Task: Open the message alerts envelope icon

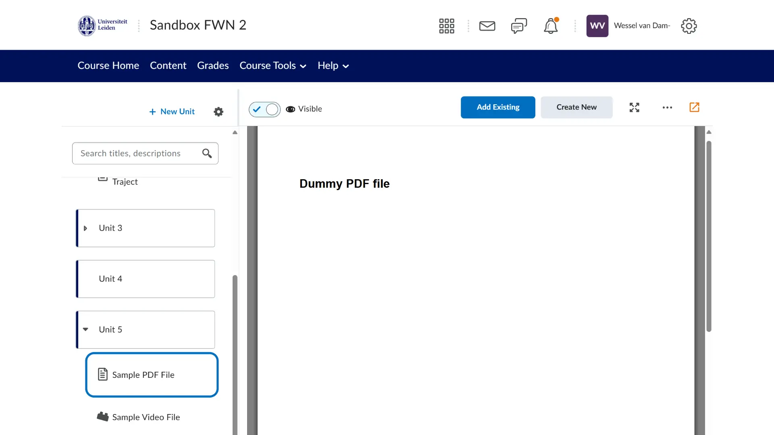Action: (487, 26)
